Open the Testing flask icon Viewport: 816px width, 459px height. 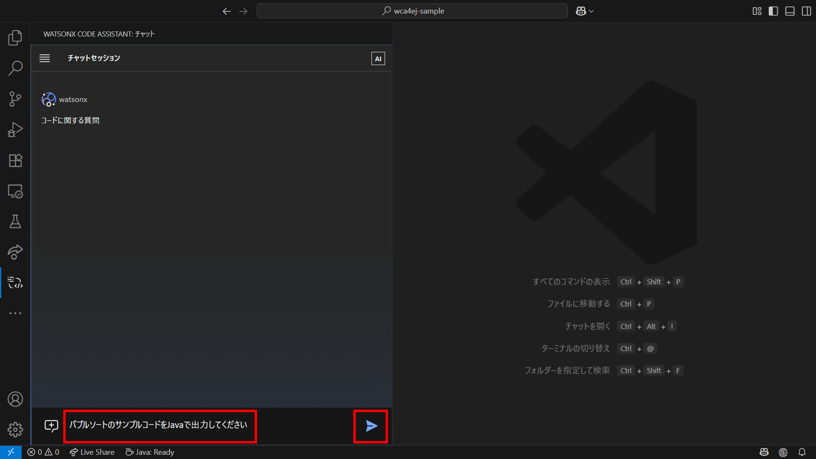point(15,222)
